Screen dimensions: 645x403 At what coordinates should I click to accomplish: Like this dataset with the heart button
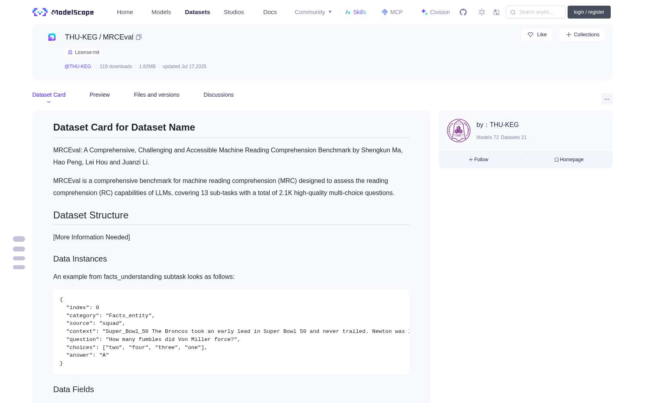[x=537, y=35]
